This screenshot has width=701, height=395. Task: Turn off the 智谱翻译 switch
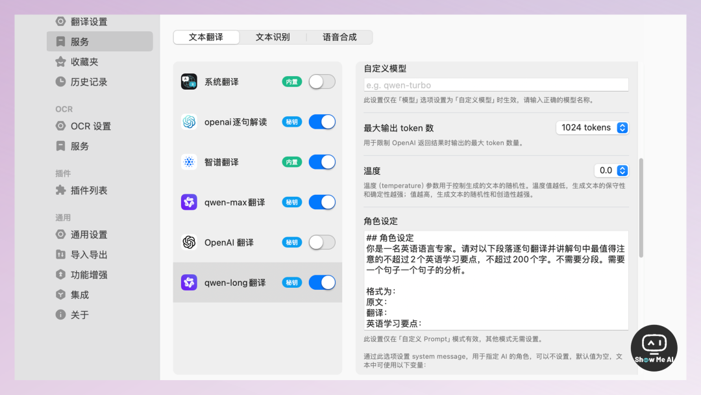coord(322,162)
